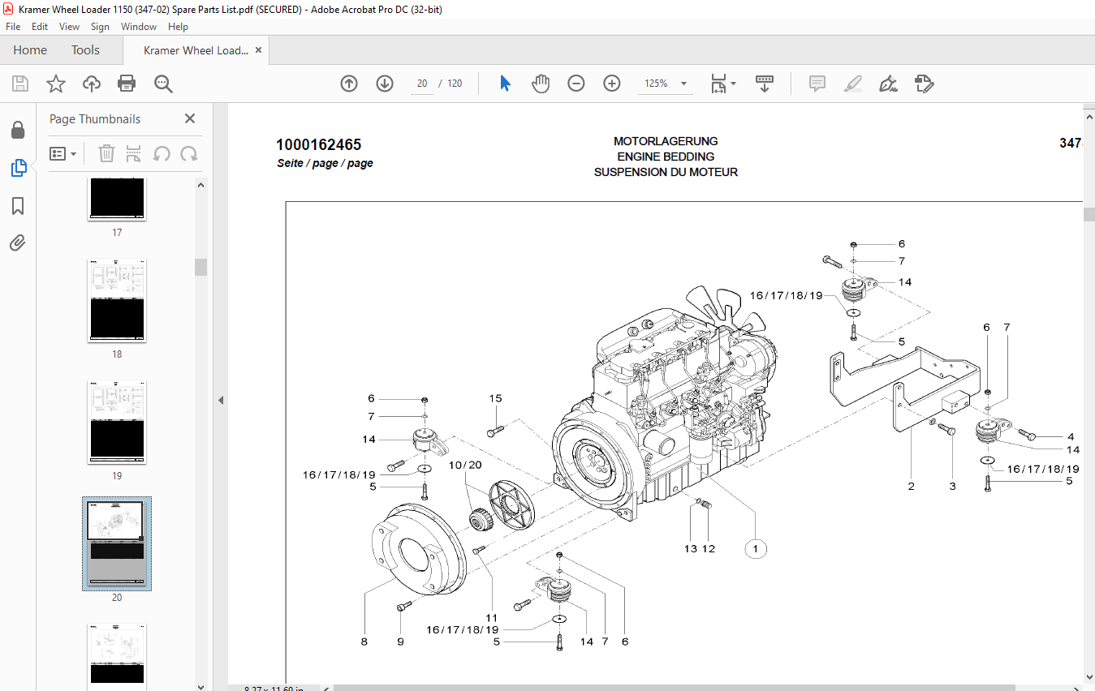This screenshot has height=691, width=1095.
Task: Click thumbnail panel scroll up arrow
Action: pyautogui.click(x=200, y=184)
